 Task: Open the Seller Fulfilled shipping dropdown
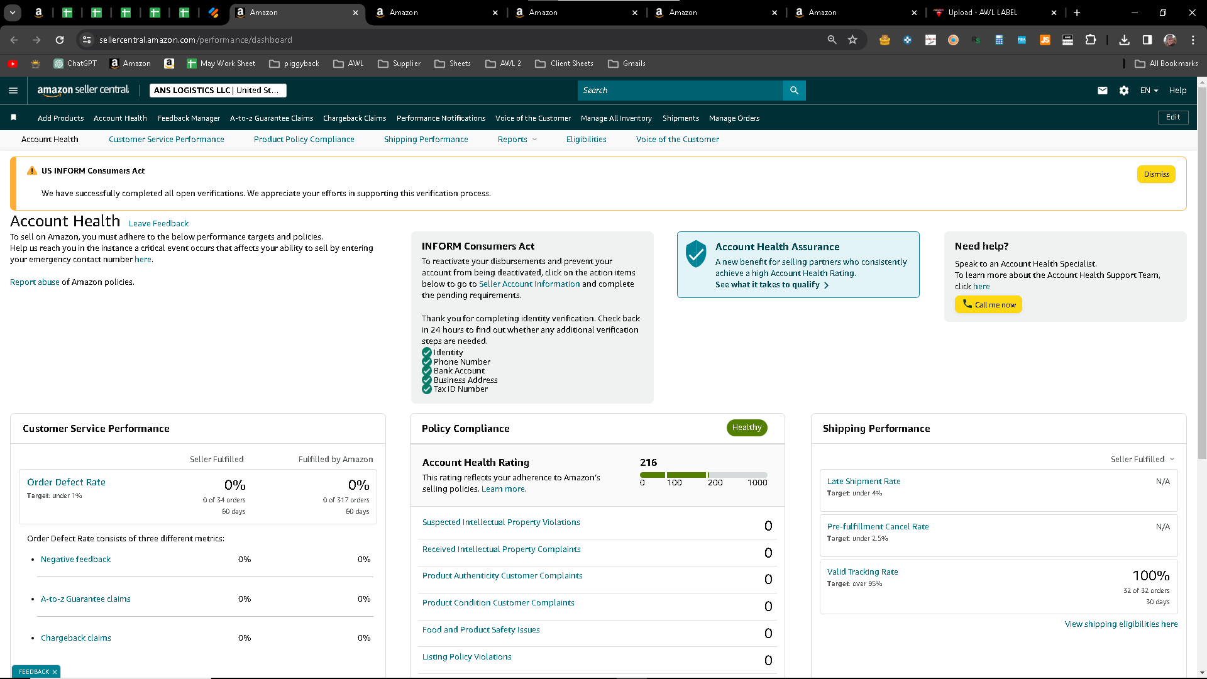click(1142, 460)
